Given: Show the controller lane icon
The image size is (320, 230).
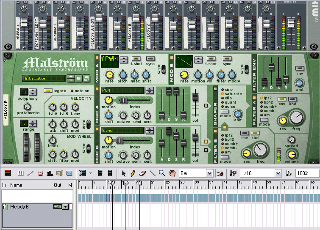Looking at the screenshot, I should pyautogui.click(x=30, y=173).
